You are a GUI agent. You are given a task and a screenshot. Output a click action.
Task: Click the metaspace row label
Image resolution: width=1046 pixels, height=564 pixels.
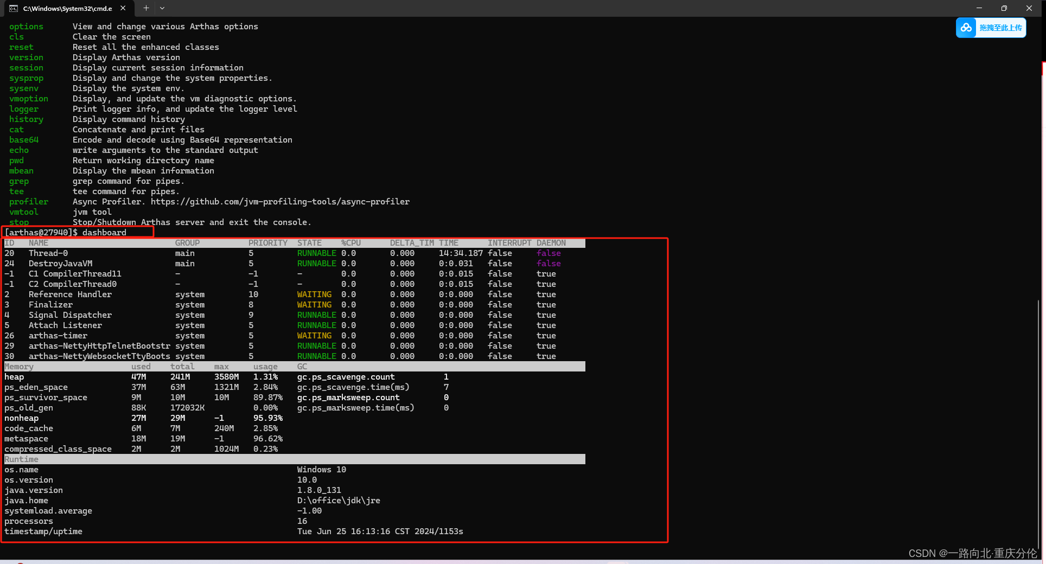coord(26,439)
